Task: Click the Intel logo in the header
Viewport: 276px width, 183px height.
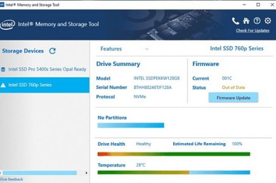Action: 7,25
